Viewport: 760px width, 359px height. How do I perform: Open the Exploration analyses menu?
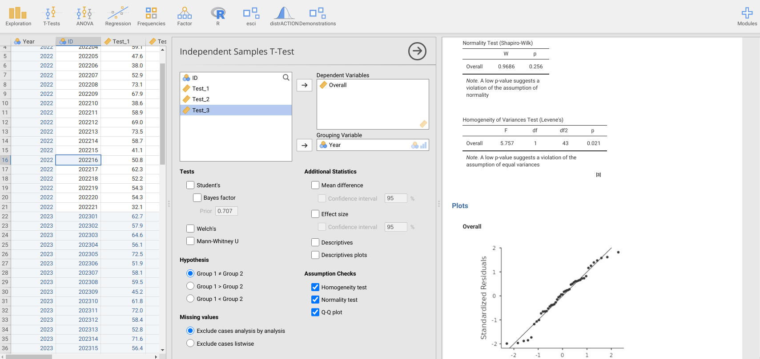[x=18, y=16]
